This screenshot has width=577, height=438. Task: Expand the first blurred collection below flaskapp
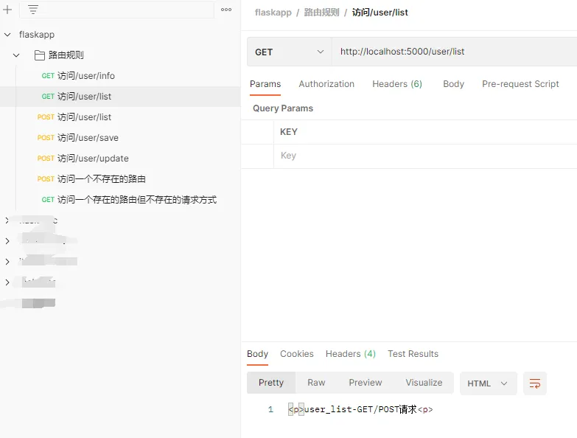click(x=7, y=220)
